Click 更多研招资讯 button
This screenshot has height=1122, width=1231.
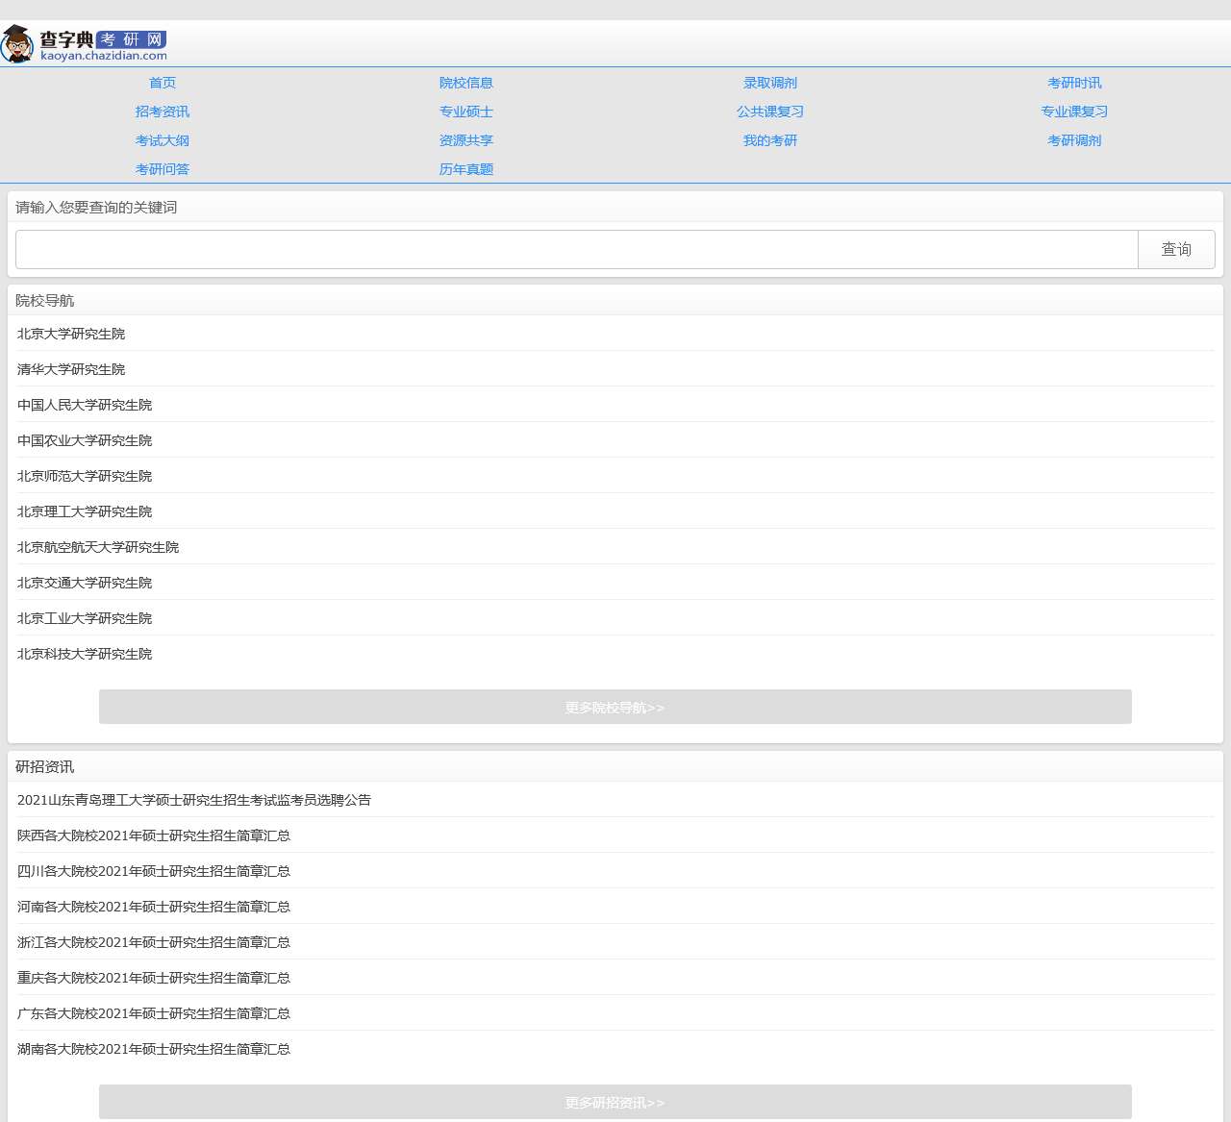coord(615,1102)
